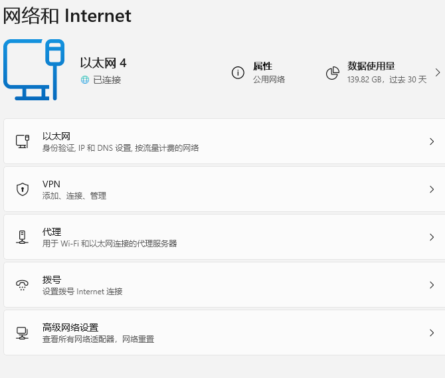
Task: Click the monitor icon in the 以太网 row
Action: [x=23, y=142]
